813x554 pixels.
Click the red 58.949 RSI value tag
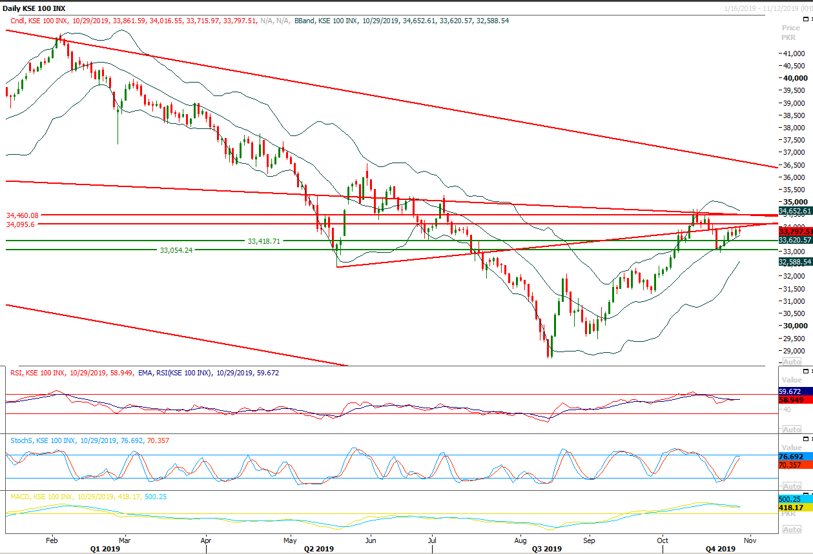[x=795, y=400]
